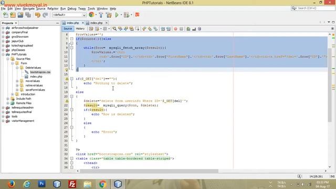The image size is (336, 189).
Task: Click the Save All toolbar icon
Action: pos(28,15)
